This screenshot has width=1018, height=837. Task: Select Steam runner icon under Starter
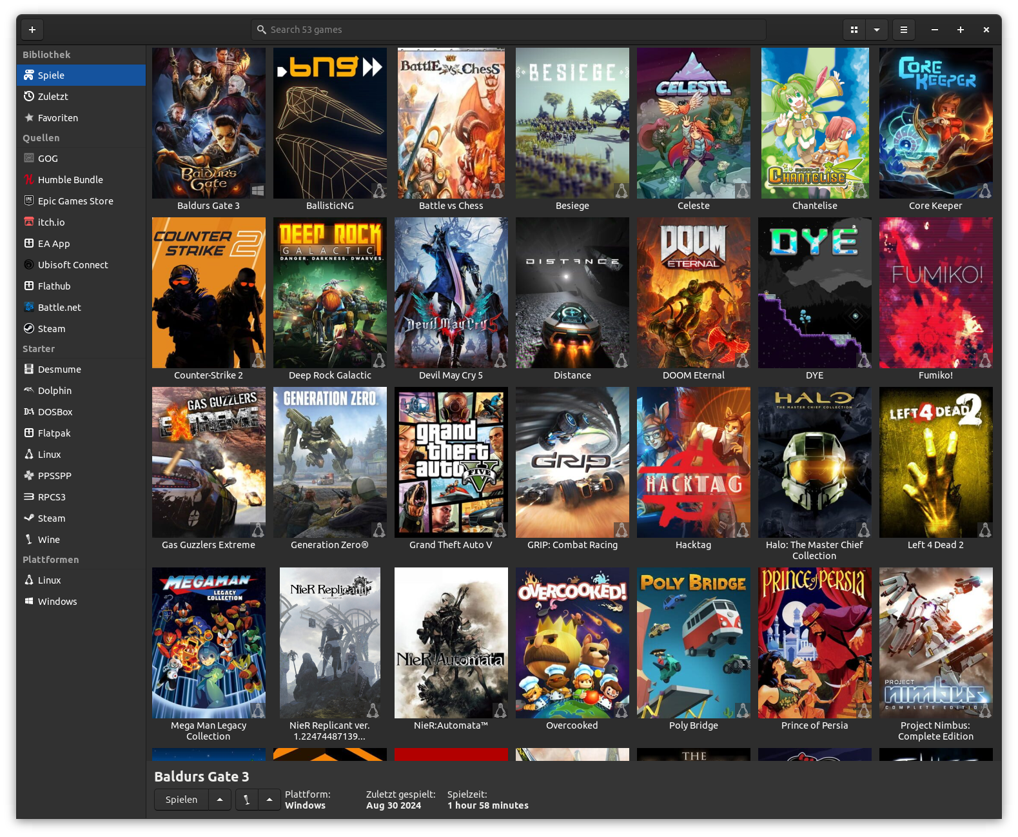(29, 518)
